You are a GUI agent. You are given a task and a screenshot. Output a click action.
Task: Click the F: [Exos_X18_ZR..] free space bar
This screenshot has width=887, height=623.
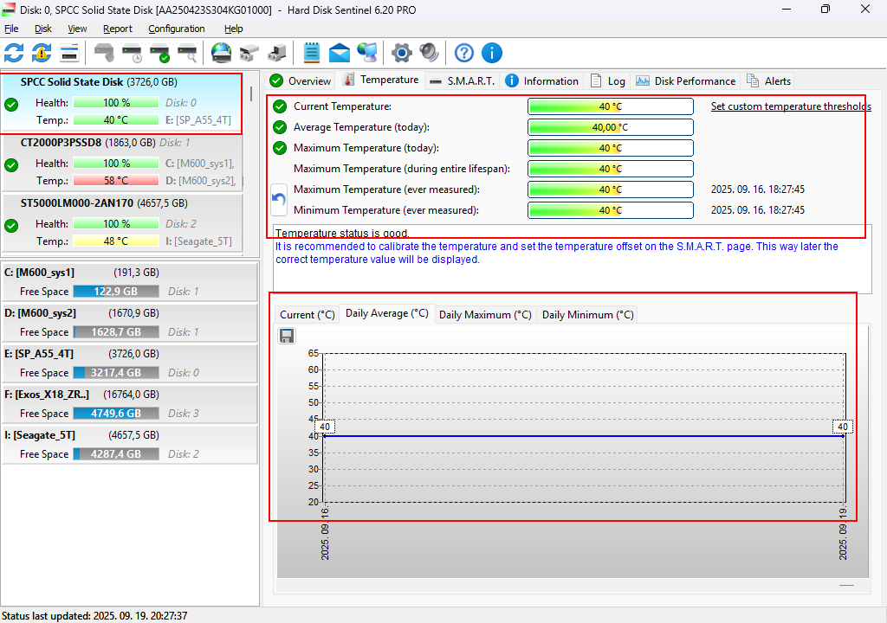(x=116, y=414)
